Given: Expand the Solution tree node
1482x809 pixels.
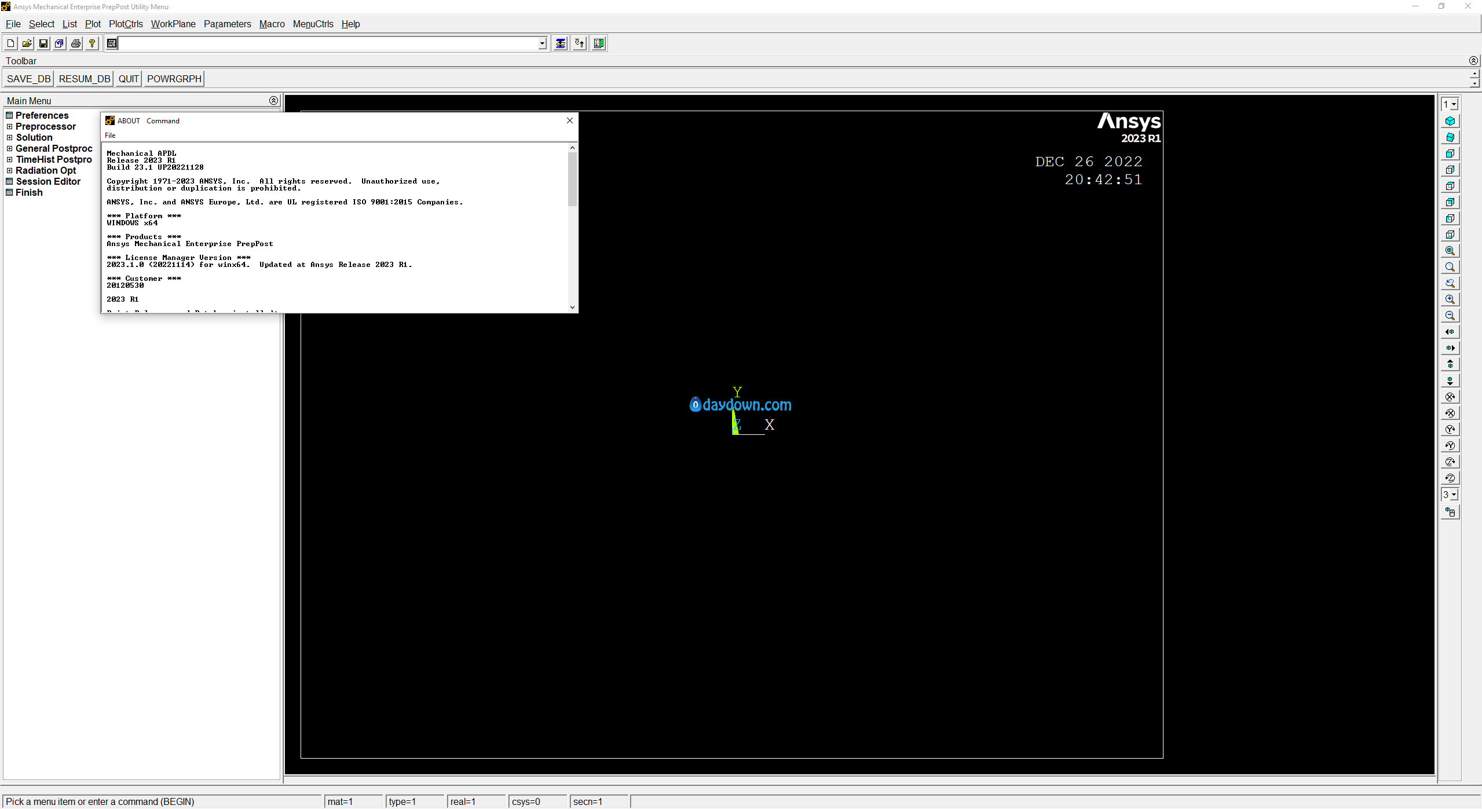Looking at the screenshot, I should pyautogui.click(x=9, y=137).
